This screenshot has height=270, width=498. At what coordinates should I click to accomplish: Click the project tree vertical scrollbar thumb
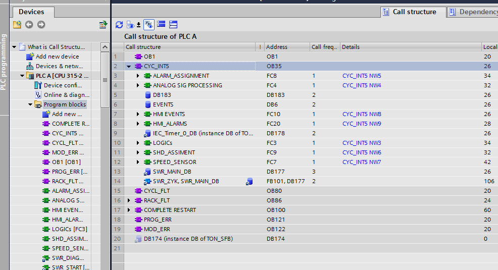pos(105,80)
